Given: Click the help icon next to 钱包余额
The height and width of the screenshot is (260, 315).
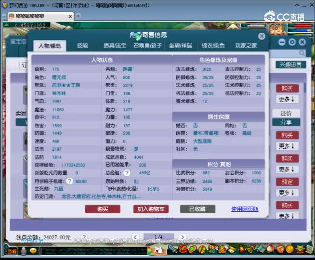Looking at the screenshot, I should point(84,237).
